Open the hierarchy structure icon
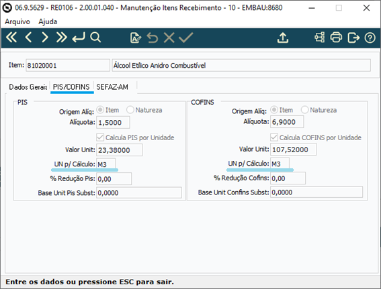Screen dimensions: 381x289 point(320,38)
